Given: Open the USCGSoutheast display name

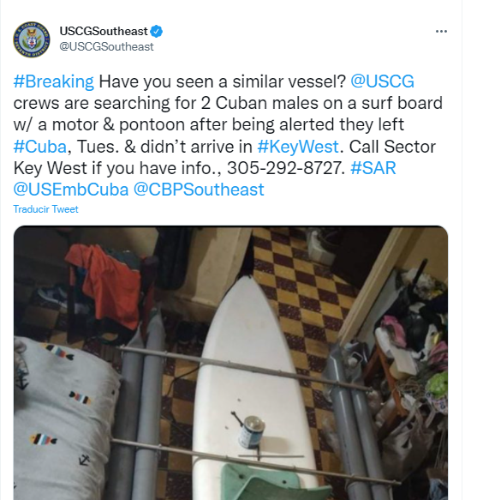Looking at the screenshot, I should point(104,31).
